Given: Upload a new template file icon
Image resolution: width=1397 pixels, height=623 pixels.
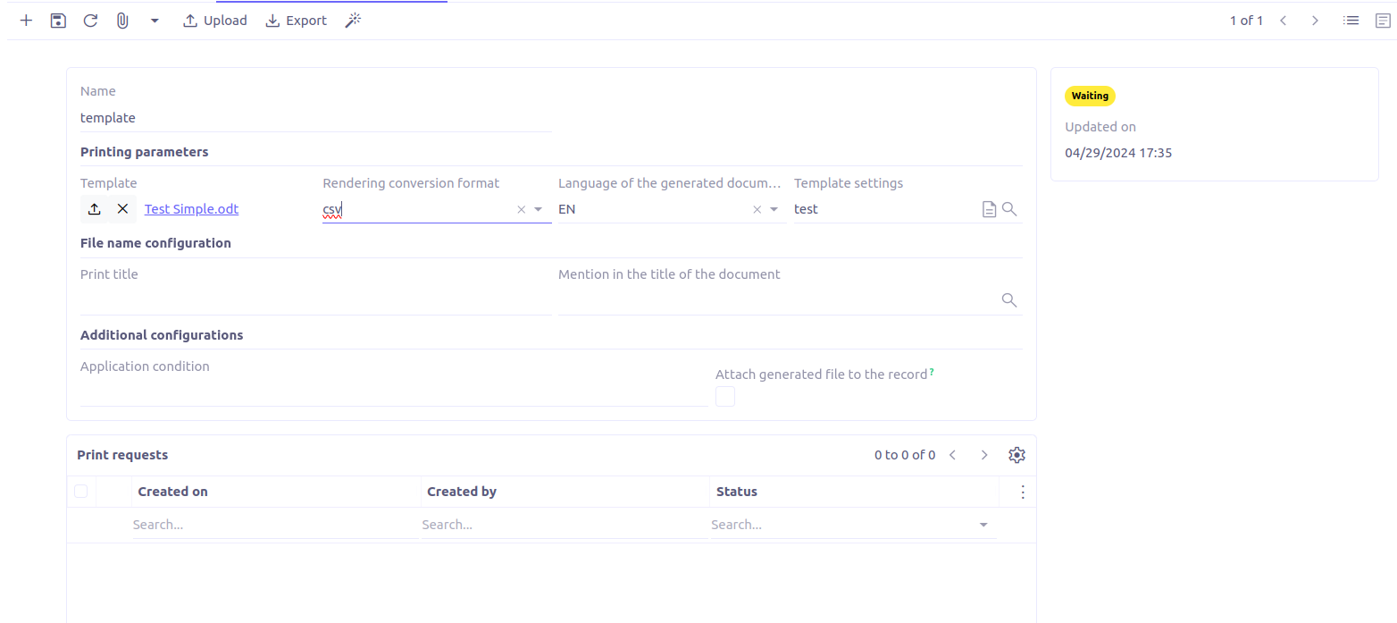Looking at the screenshot, I should 95,209.
